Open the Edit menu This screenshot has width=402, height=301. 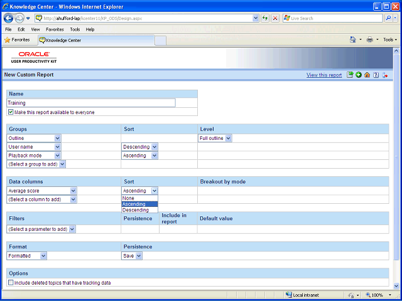(21, 29)
